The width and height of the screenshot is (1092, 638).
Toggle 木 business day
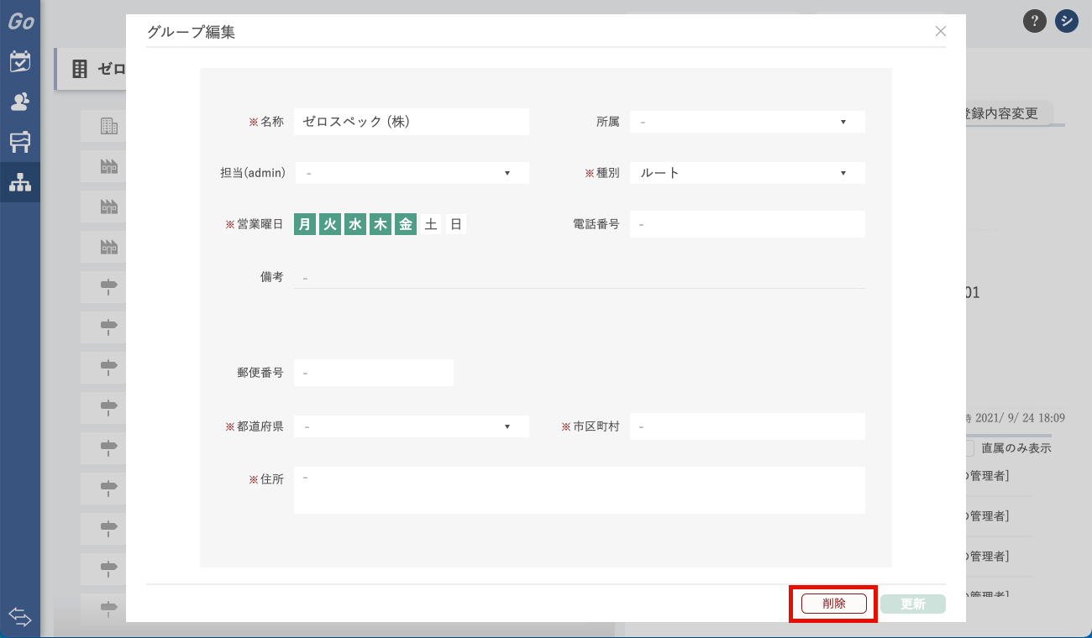381,224
